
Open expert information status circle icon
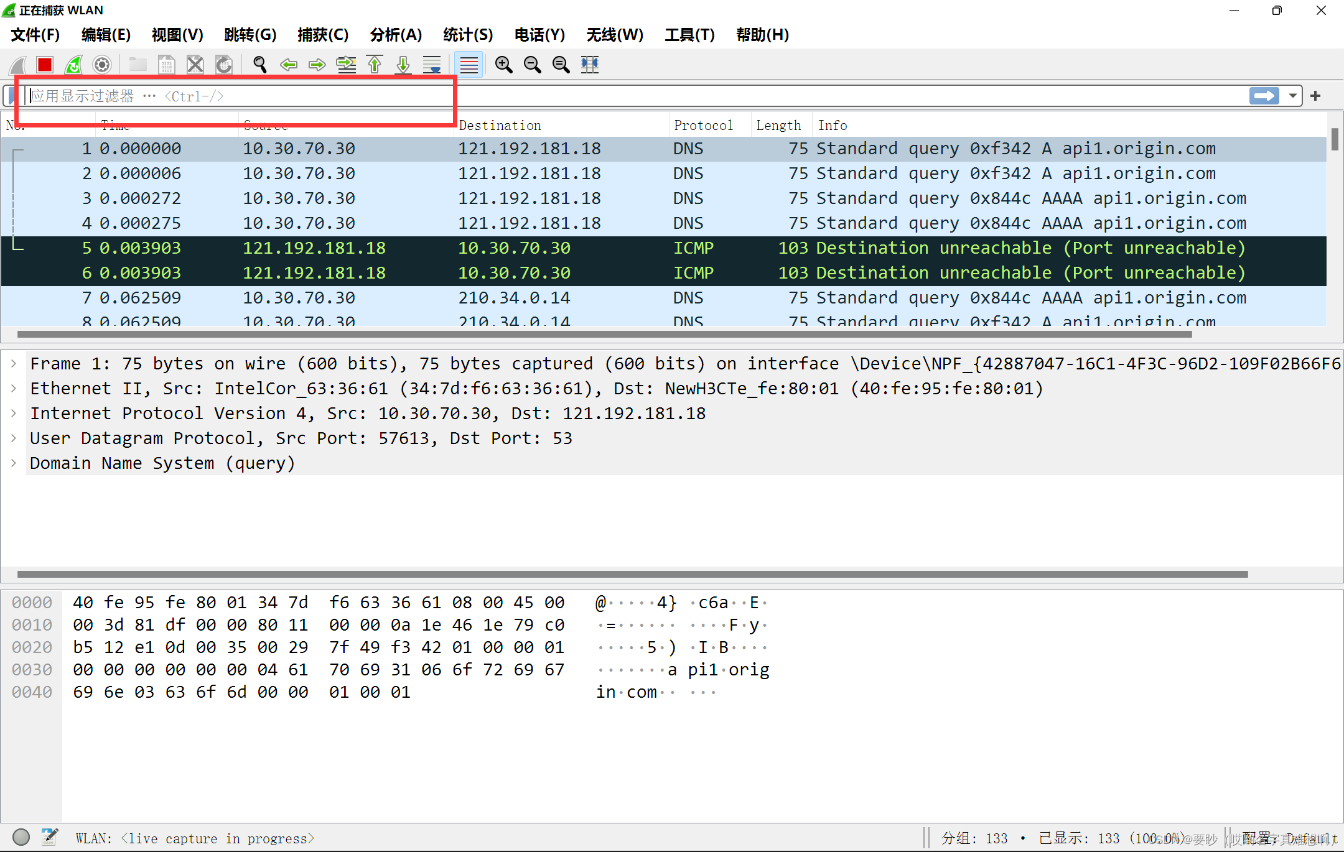[21, 837]
